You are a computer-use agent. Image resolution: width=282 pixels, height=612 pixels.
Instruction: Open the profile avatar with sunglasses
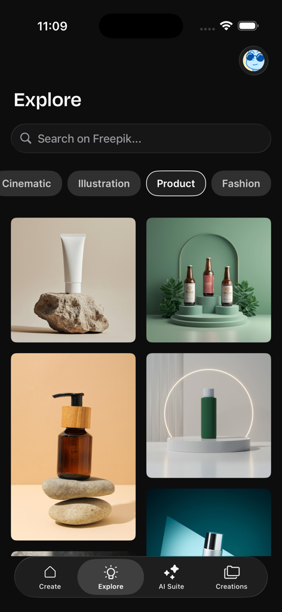[253, 60]
